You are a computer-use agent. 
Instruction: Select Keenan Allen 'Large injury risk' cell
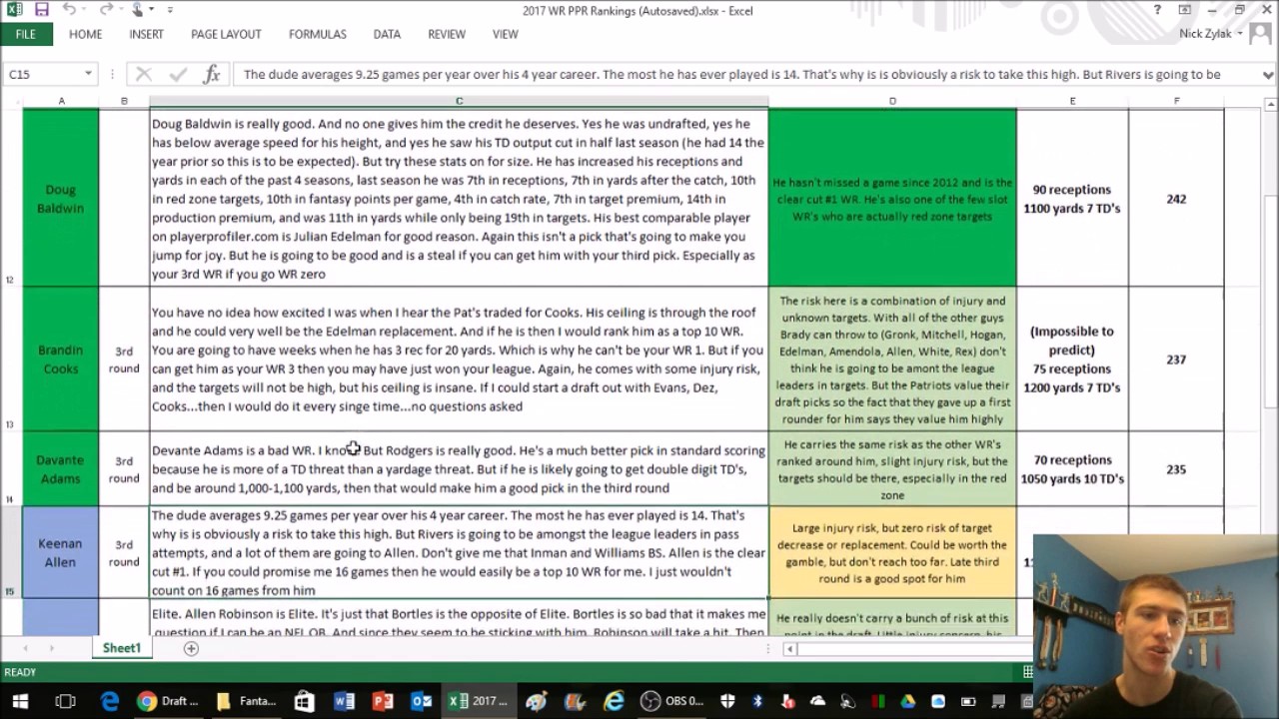[892, 552]
